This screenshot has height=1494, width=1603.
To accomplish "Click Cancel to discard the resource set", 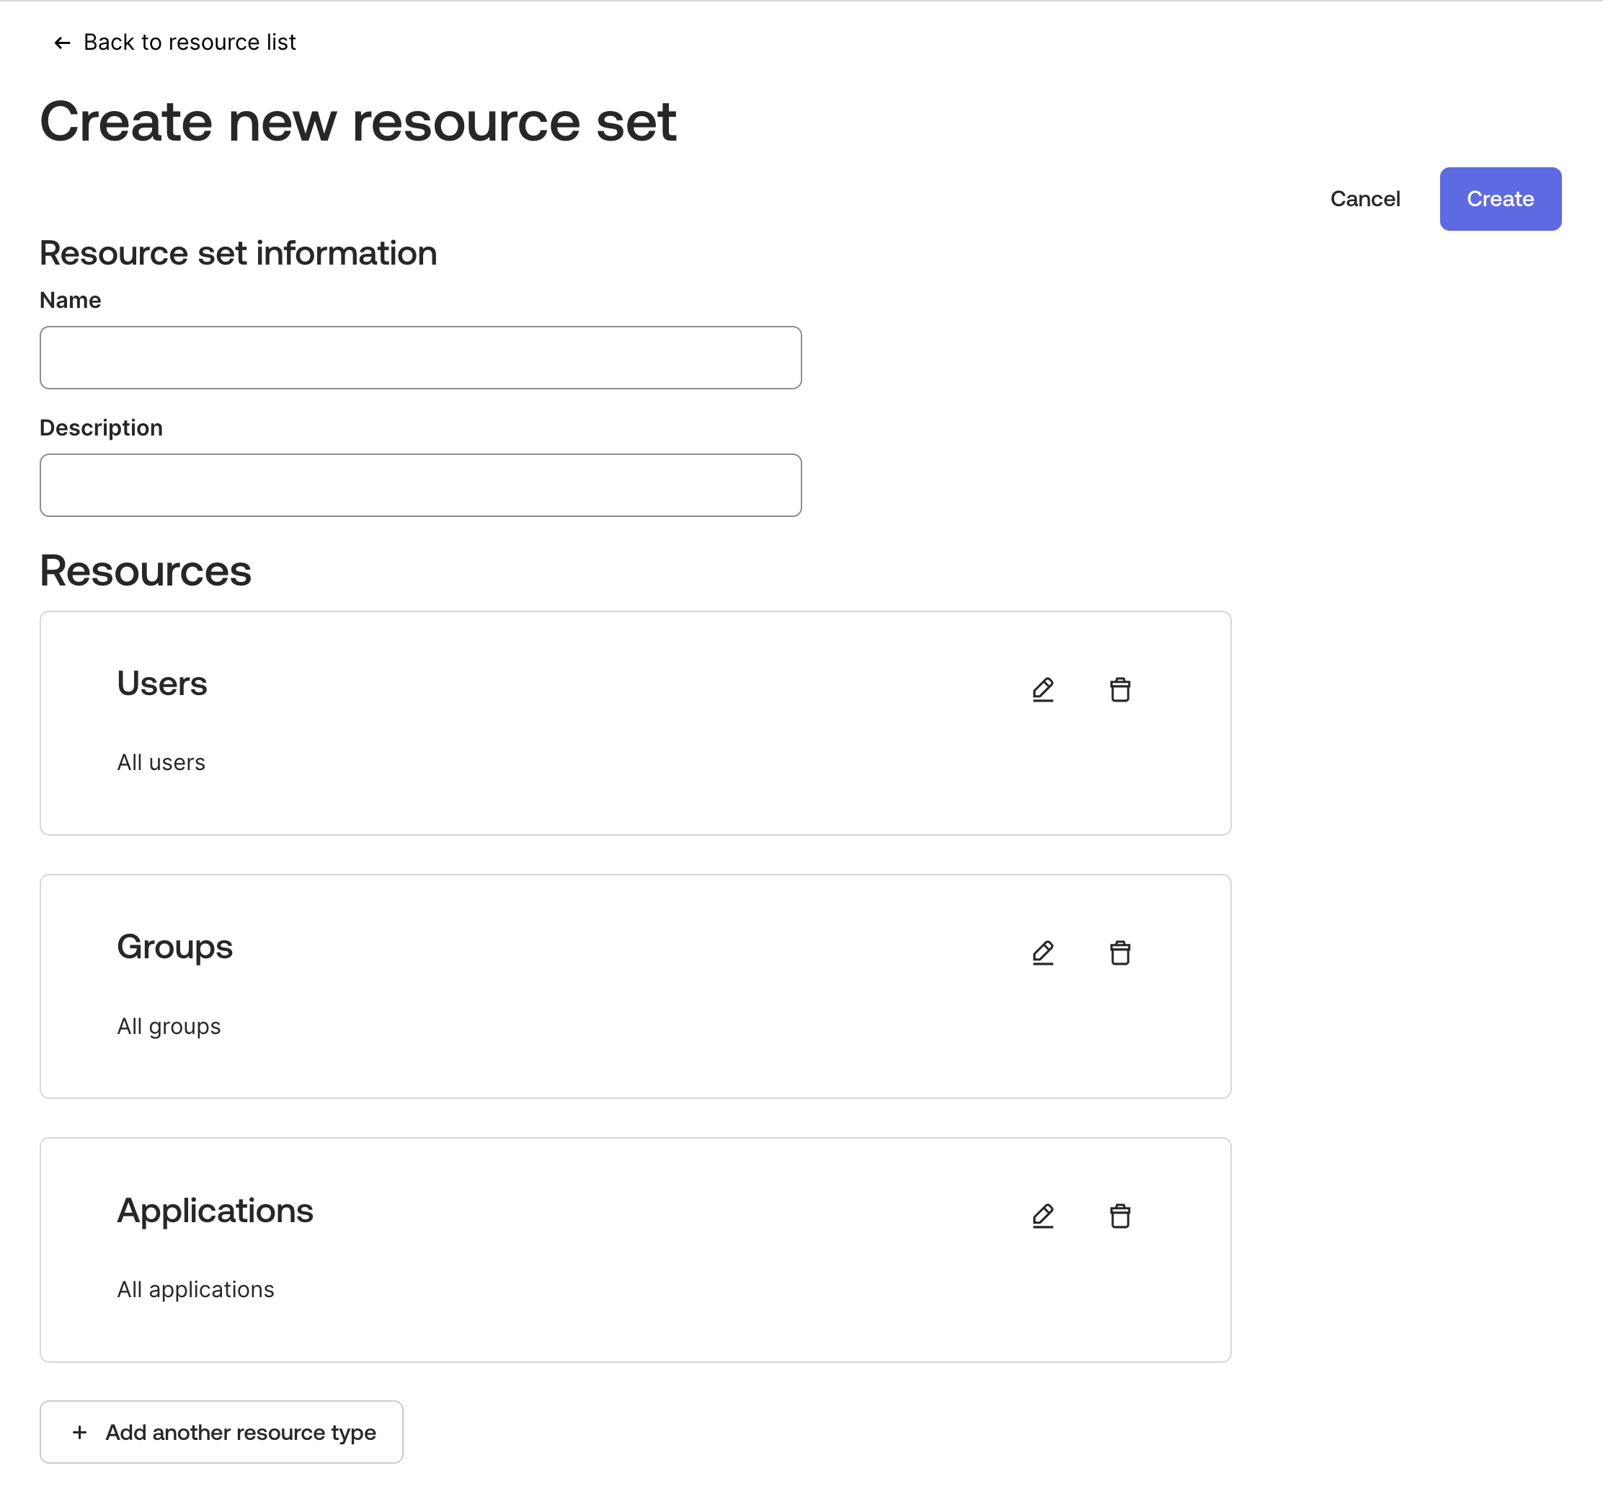I will (x=1365, y=198).
